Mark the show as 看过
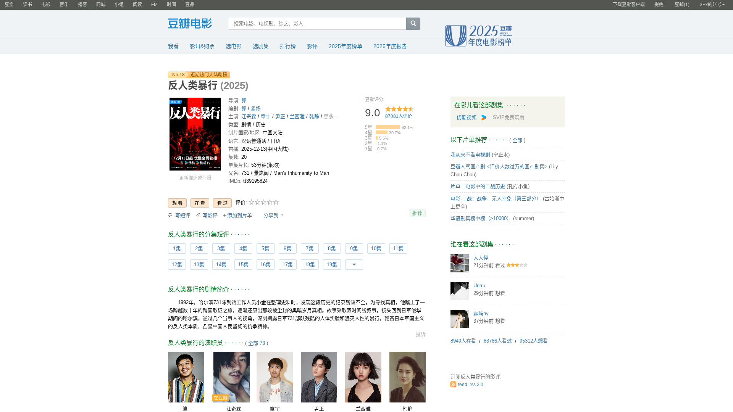This screenshot has height=412, width=733. coord(222,203)
